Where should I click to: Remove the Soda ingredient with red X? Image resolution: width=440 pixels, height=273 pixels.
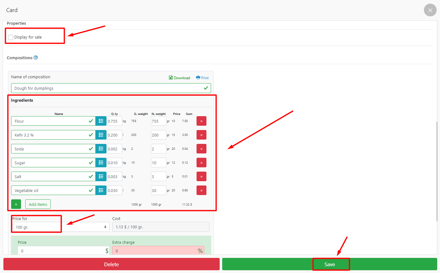point(201,149)
